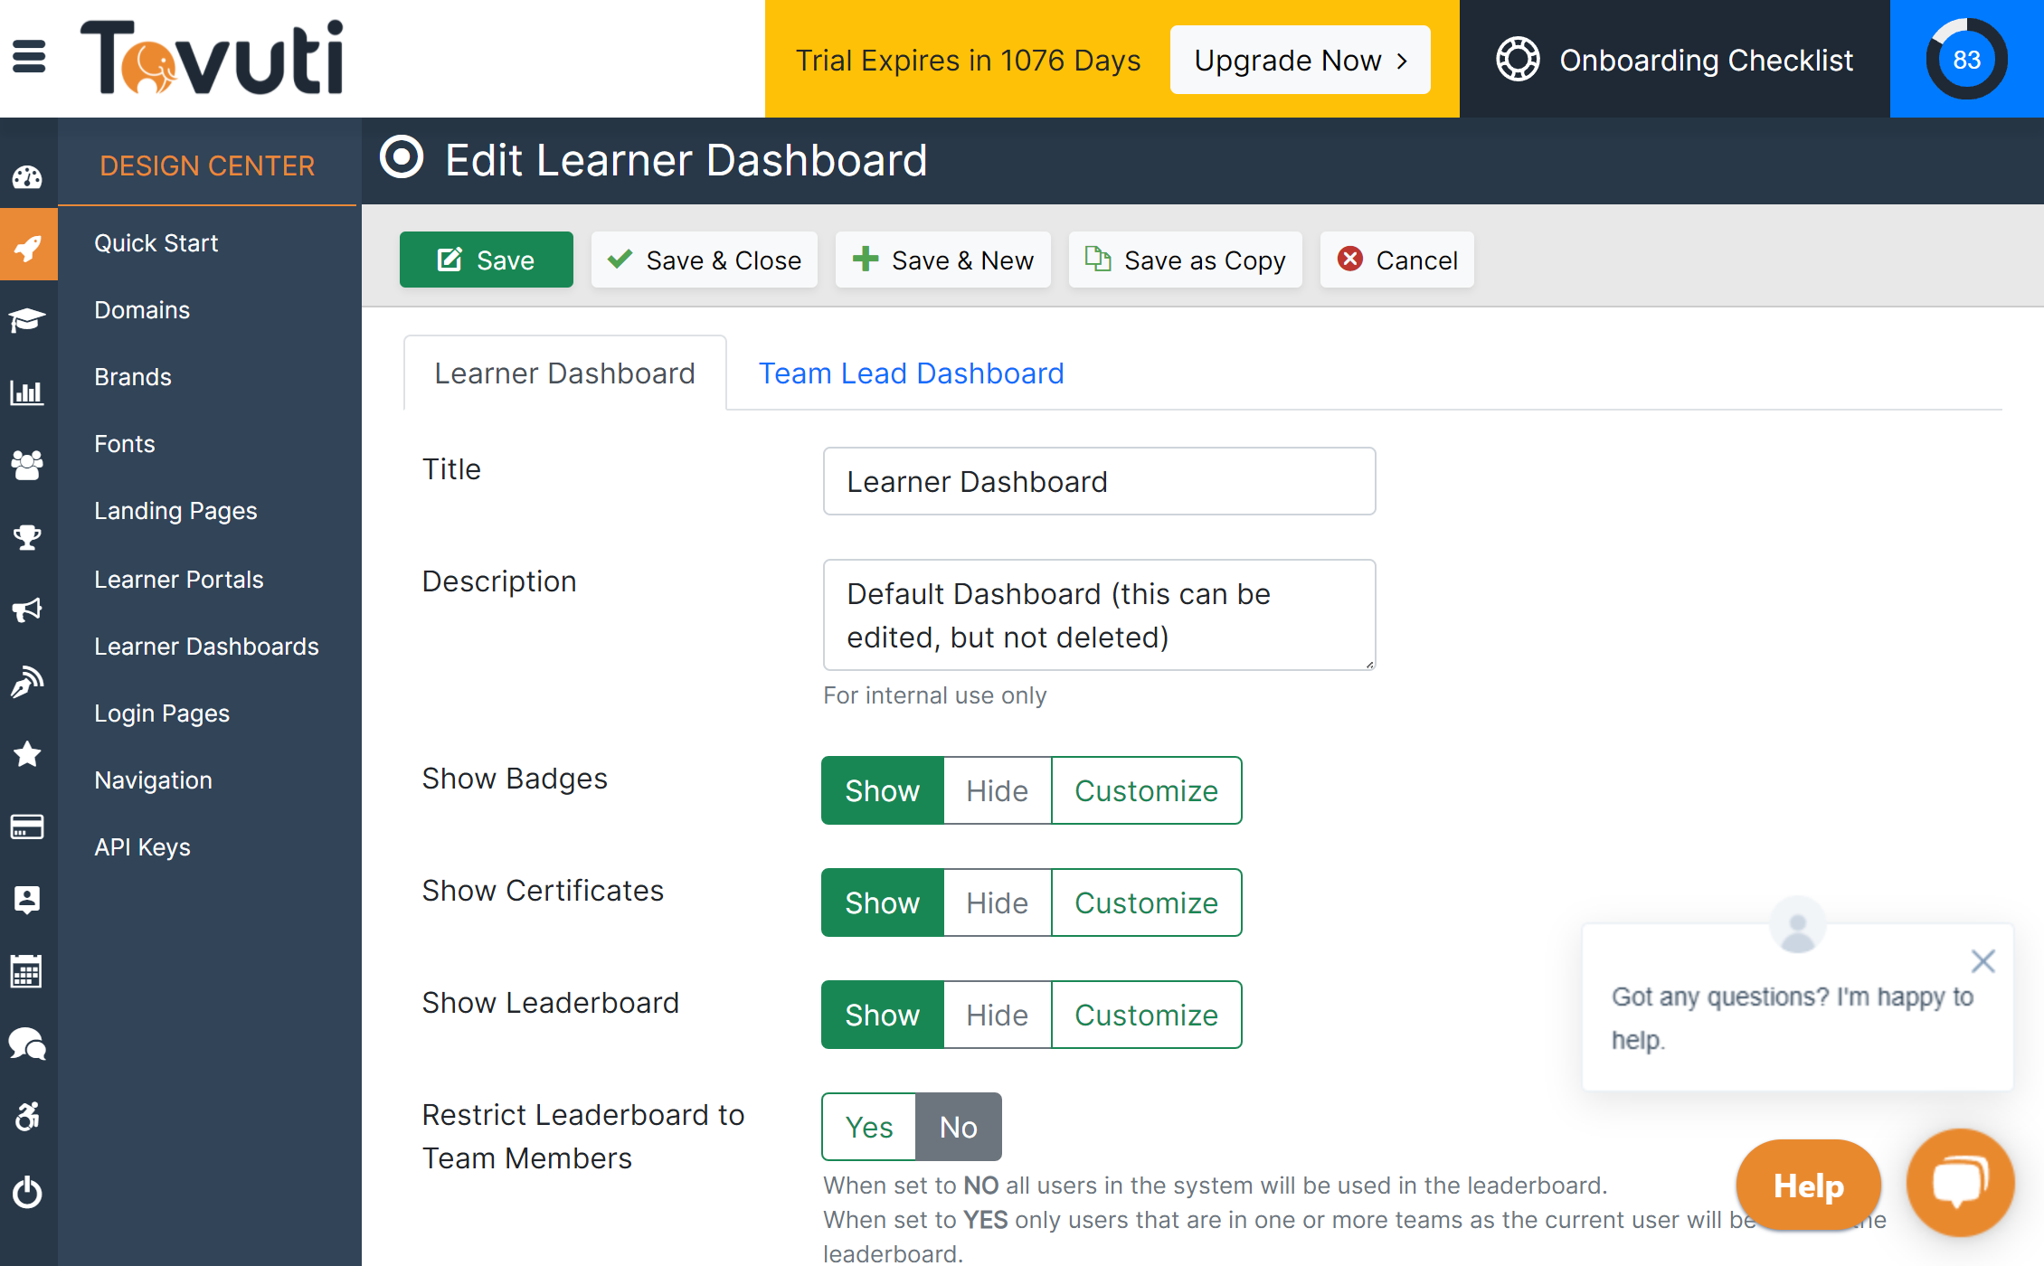Restrict leaderboard to team members with Yes
The width and height of the screenshot is (2044, 1266).
(867, 1127)
